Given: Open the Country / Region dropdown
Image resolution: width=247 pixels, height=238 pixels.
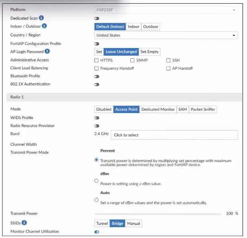Looking at the screenshot, I should [166, 35].
